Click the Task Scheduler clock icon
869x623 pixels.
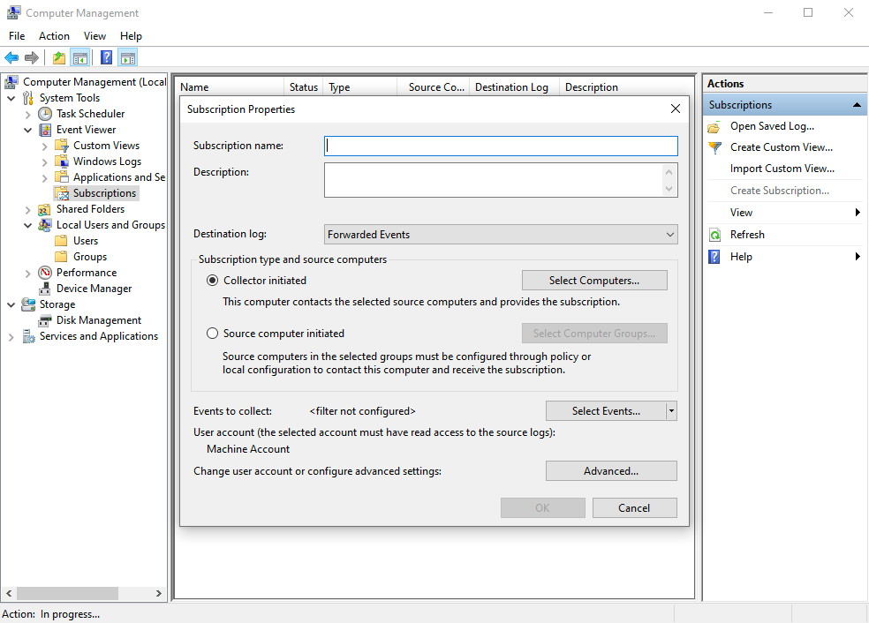45,114
